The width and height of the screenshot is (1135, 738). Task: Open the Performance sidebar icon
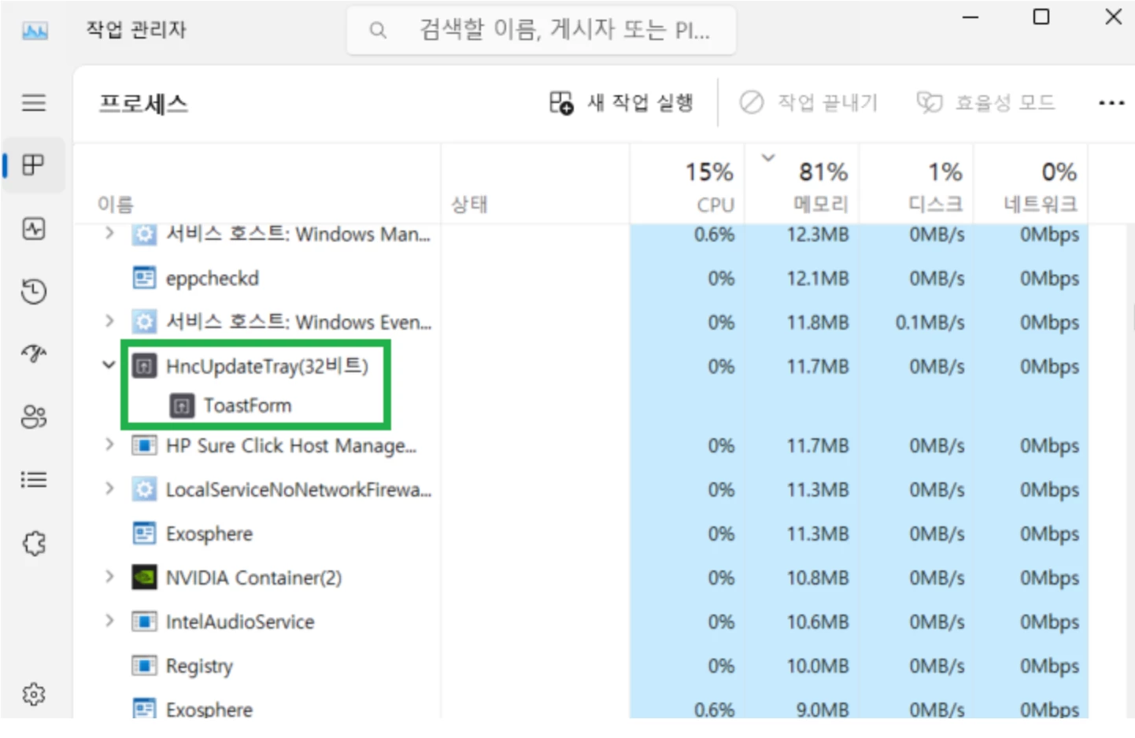(33, 229)
